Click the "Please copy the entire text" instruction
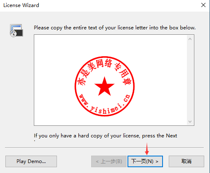Screen dimensions: 210x173 [115, 28]
